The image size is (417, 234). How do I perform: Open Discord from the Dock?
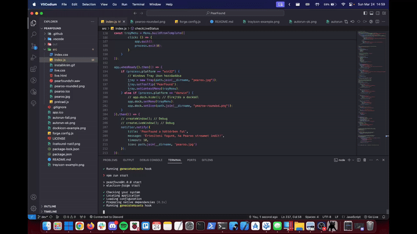point(113,226)
